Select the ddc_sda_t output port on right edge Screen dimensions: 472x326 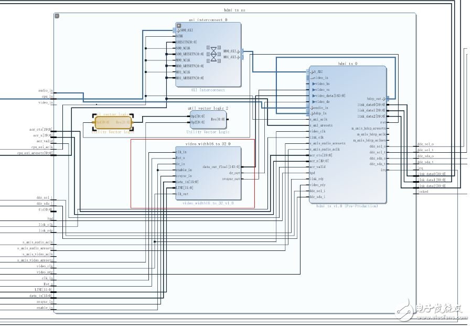(x=425, y=162)
